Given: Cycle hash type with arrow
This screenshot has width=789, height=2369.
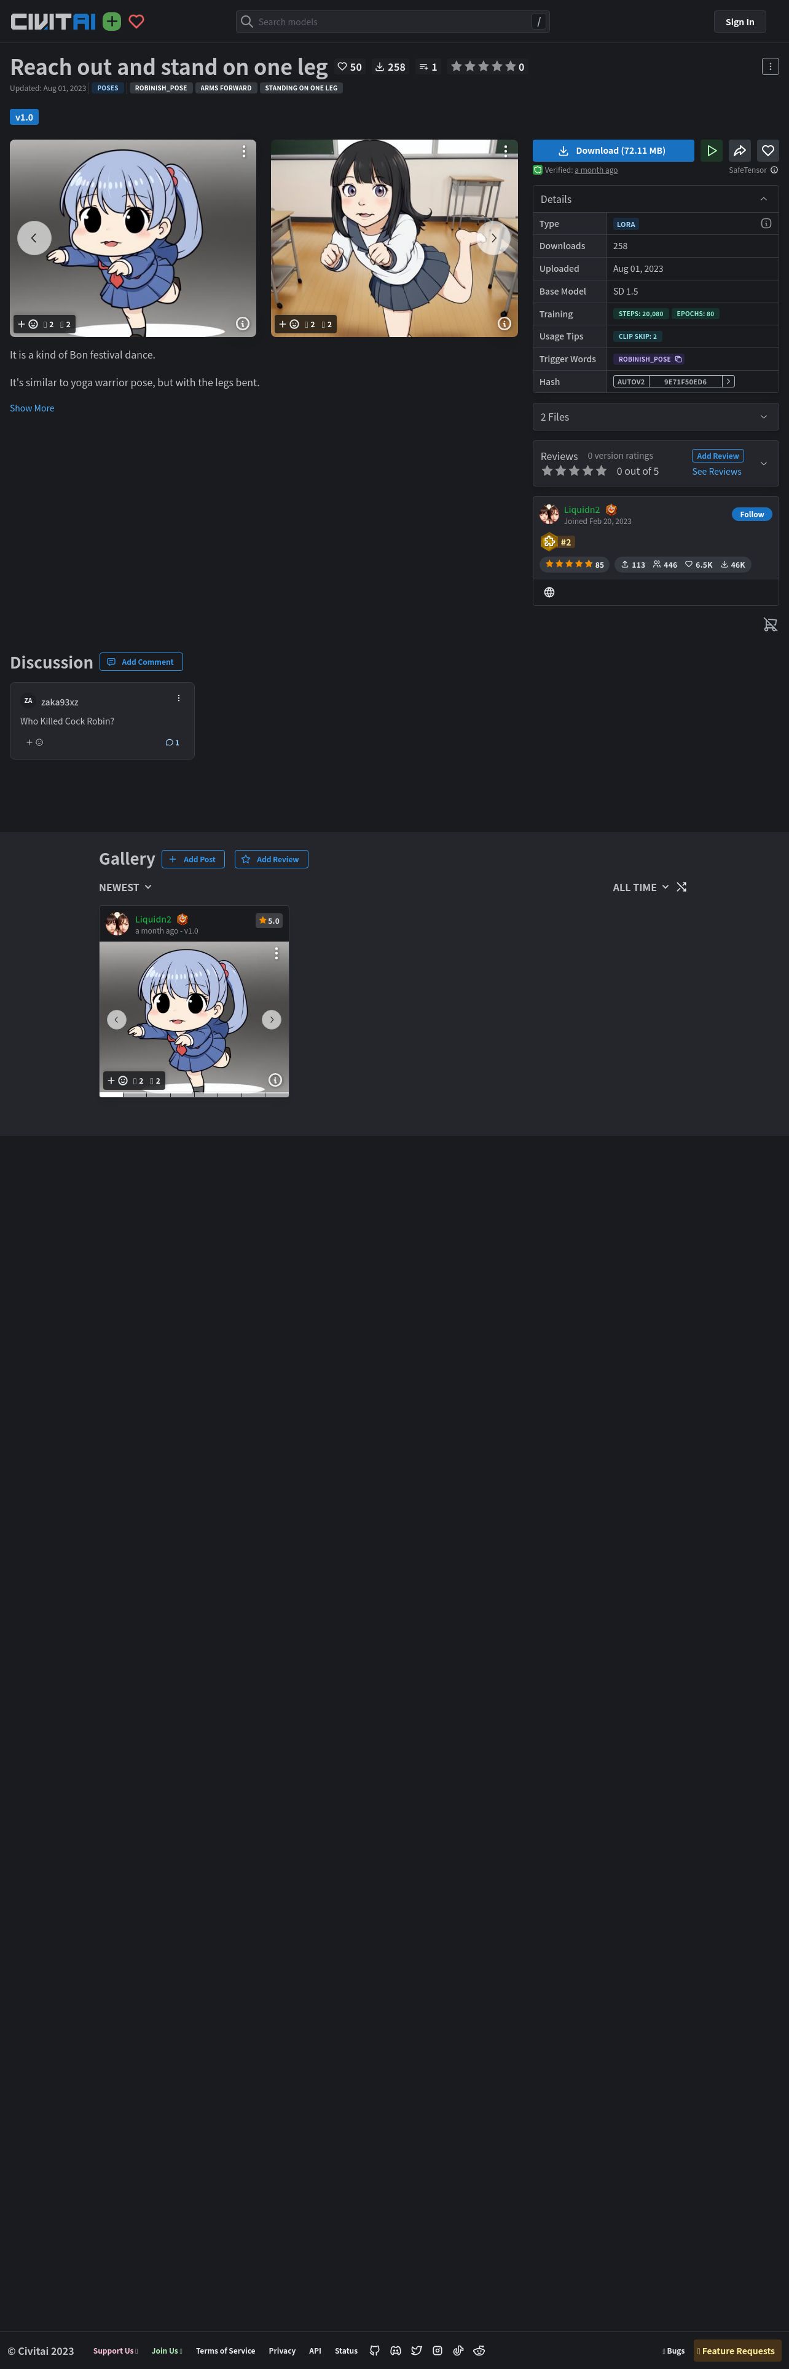Looking at the screenshot, I should 728,382.
